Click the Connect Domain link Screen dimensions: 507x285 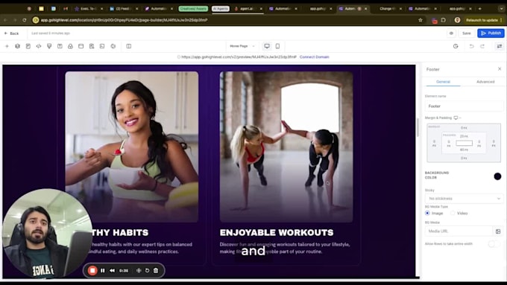pyautogui.click(x=314, y=57)
